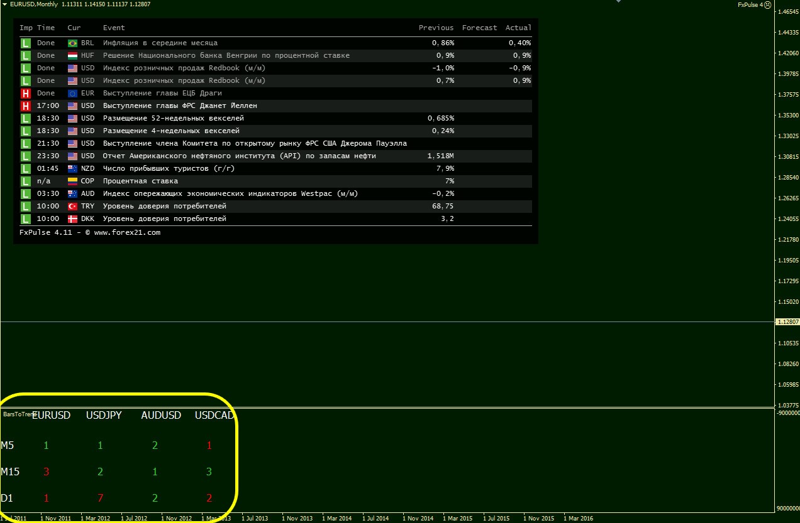Click the impact icon on the NZD 01:45 row

point(26,169)
